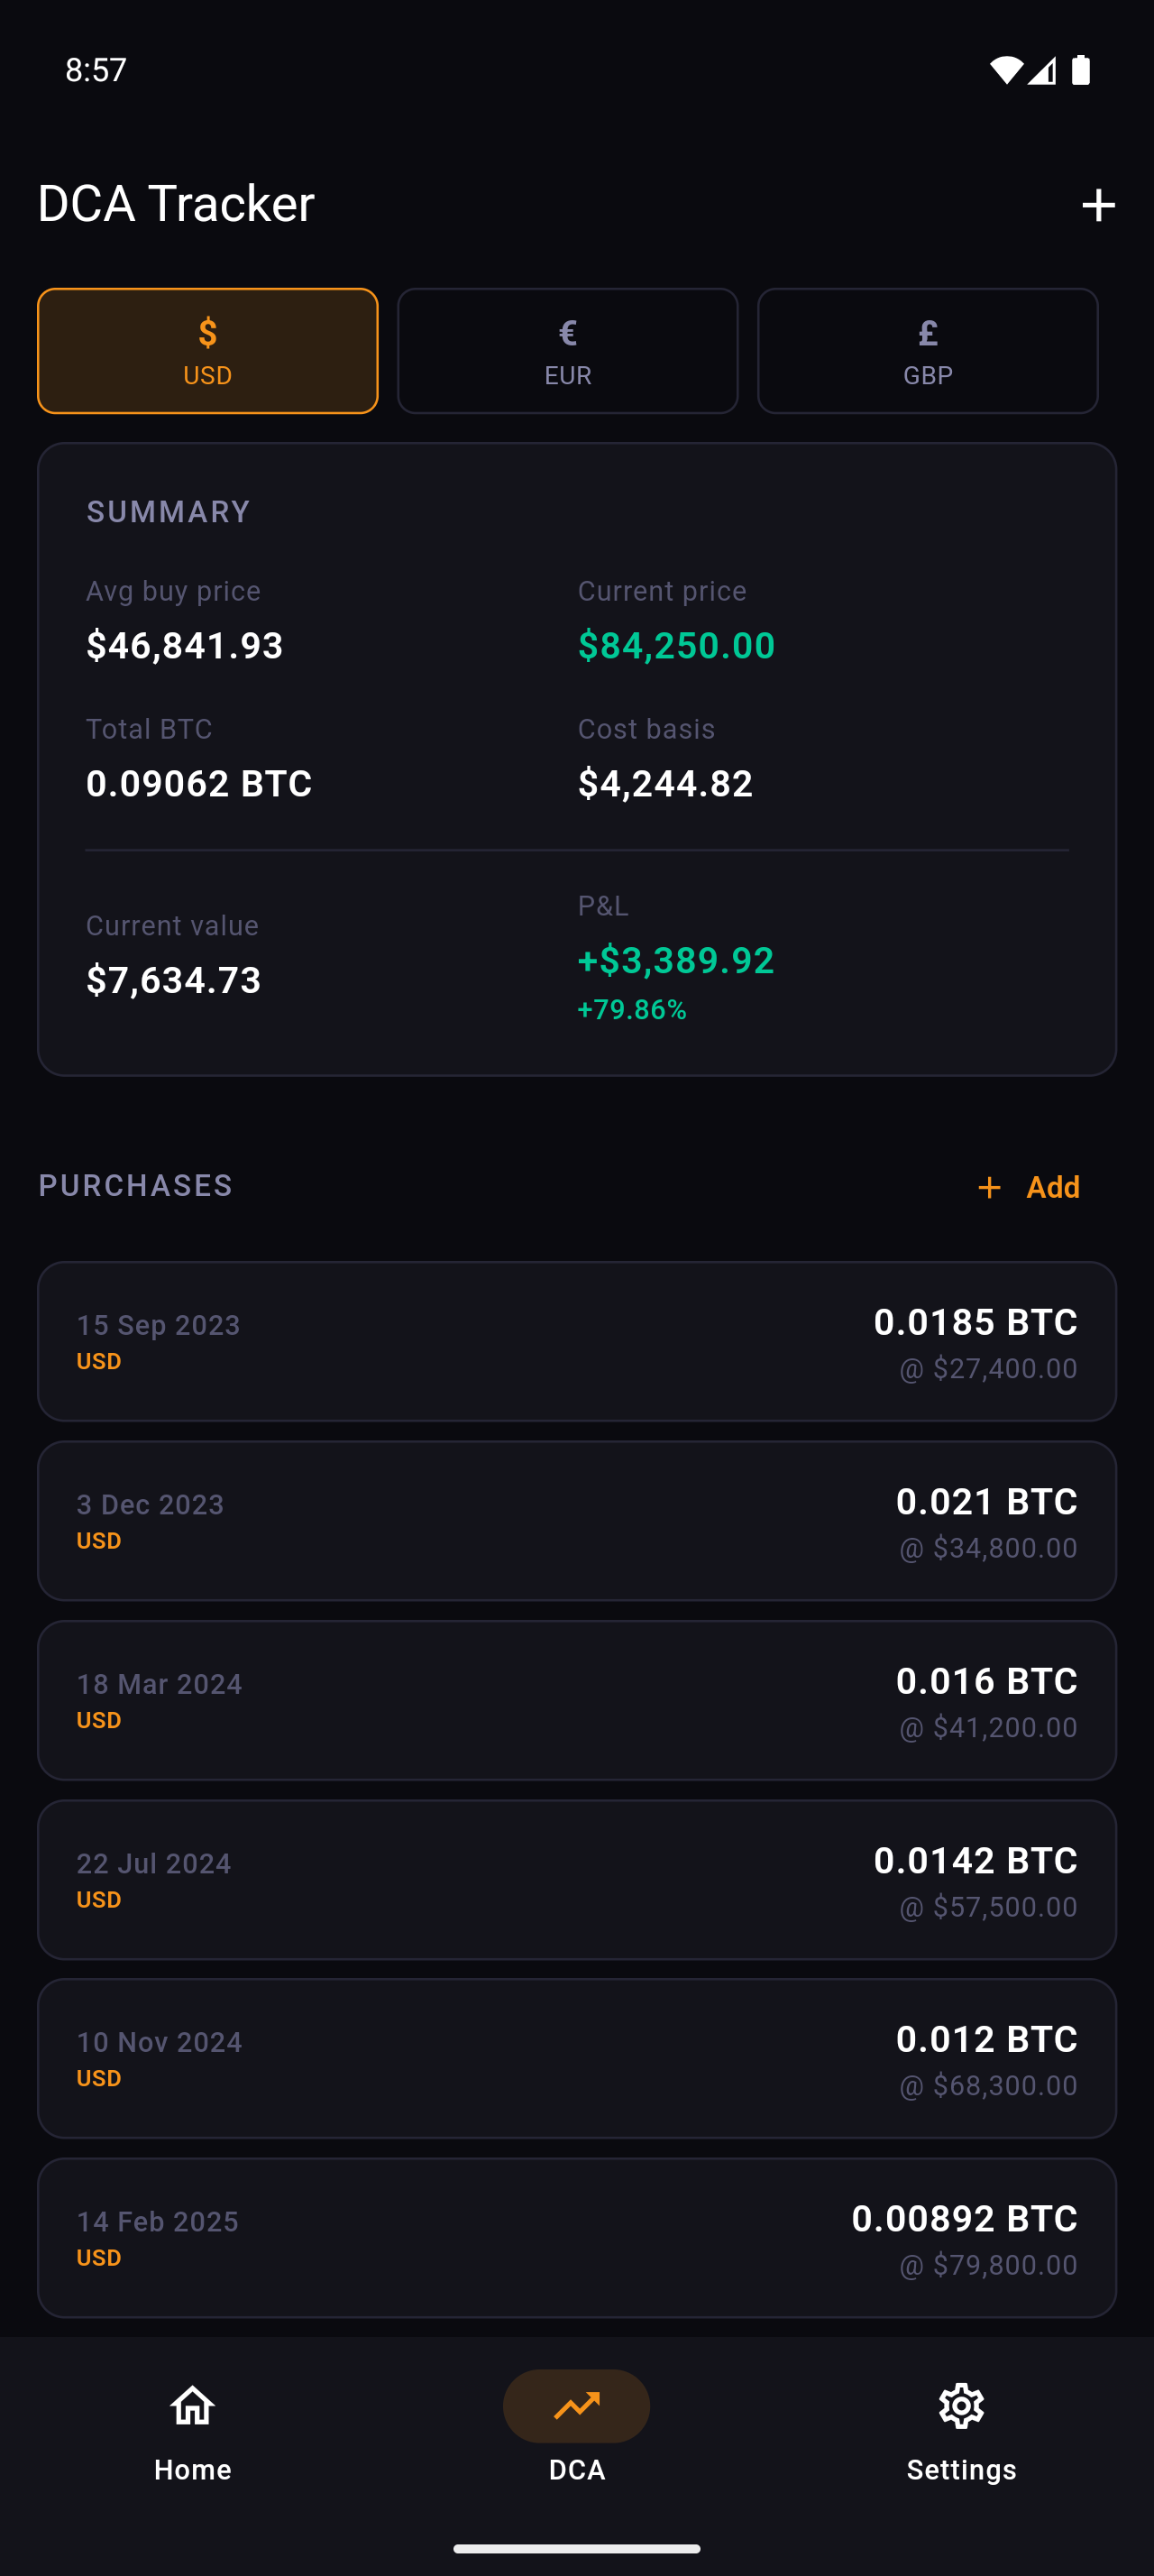Open Settings gear icon
This screenshot has width=1154, height=2576.
(961, 2405)
